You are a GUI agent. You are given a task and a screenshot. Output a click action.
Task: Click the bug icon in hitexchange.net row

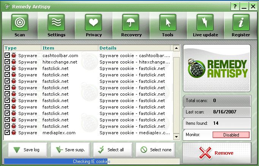pyautogui.click(x=14, y=62)
